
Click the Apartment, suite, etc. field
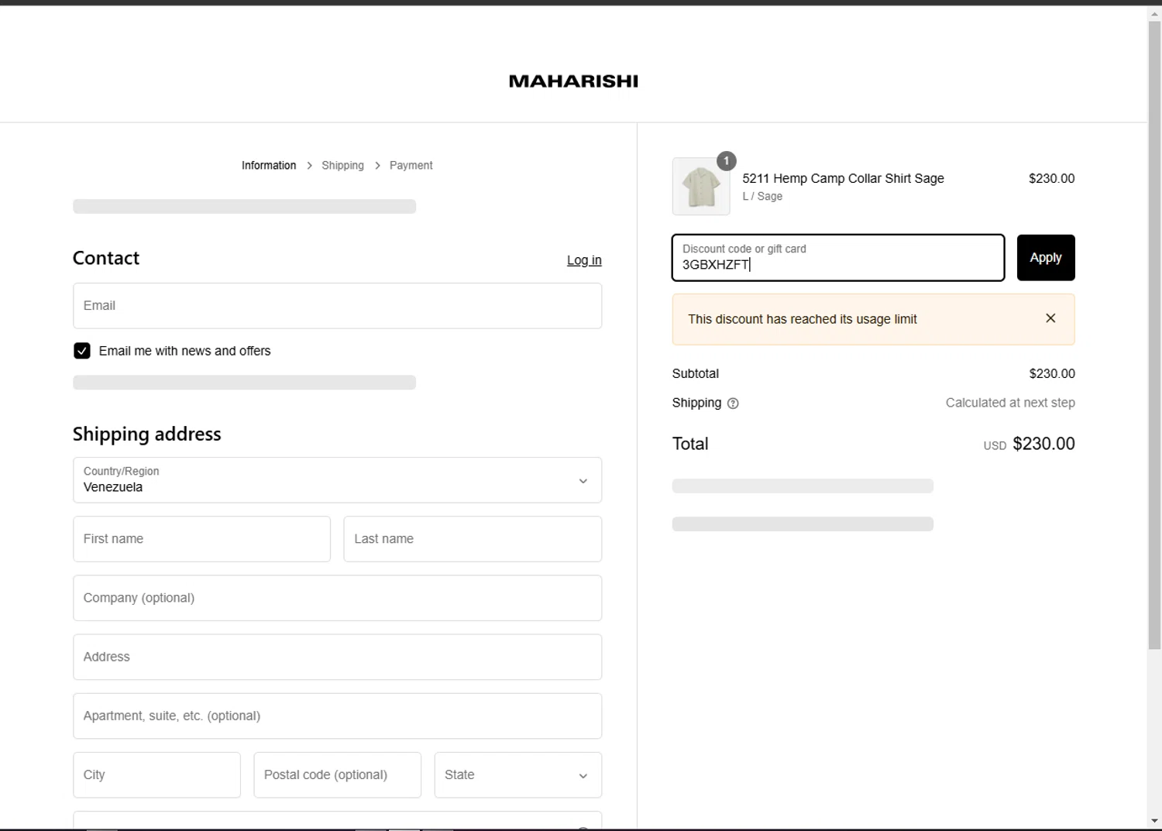pyautogui.click(x=337, y=716)
